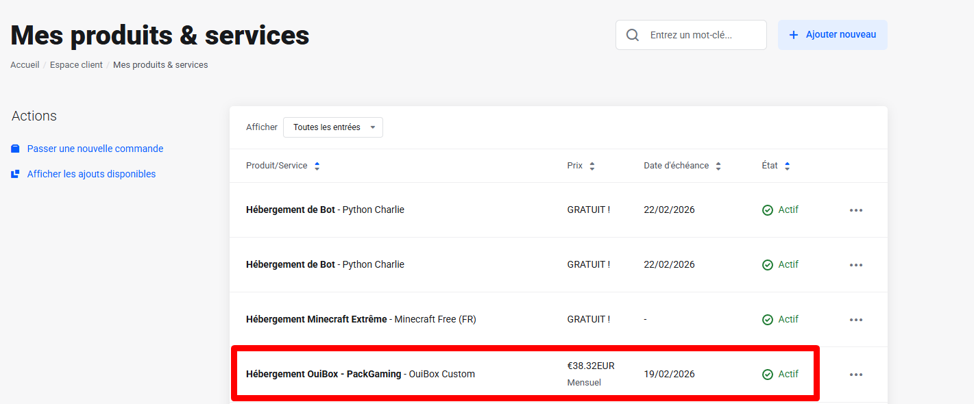Open three-dot menu for second Python Charlie row

click(x=855, y=265)
